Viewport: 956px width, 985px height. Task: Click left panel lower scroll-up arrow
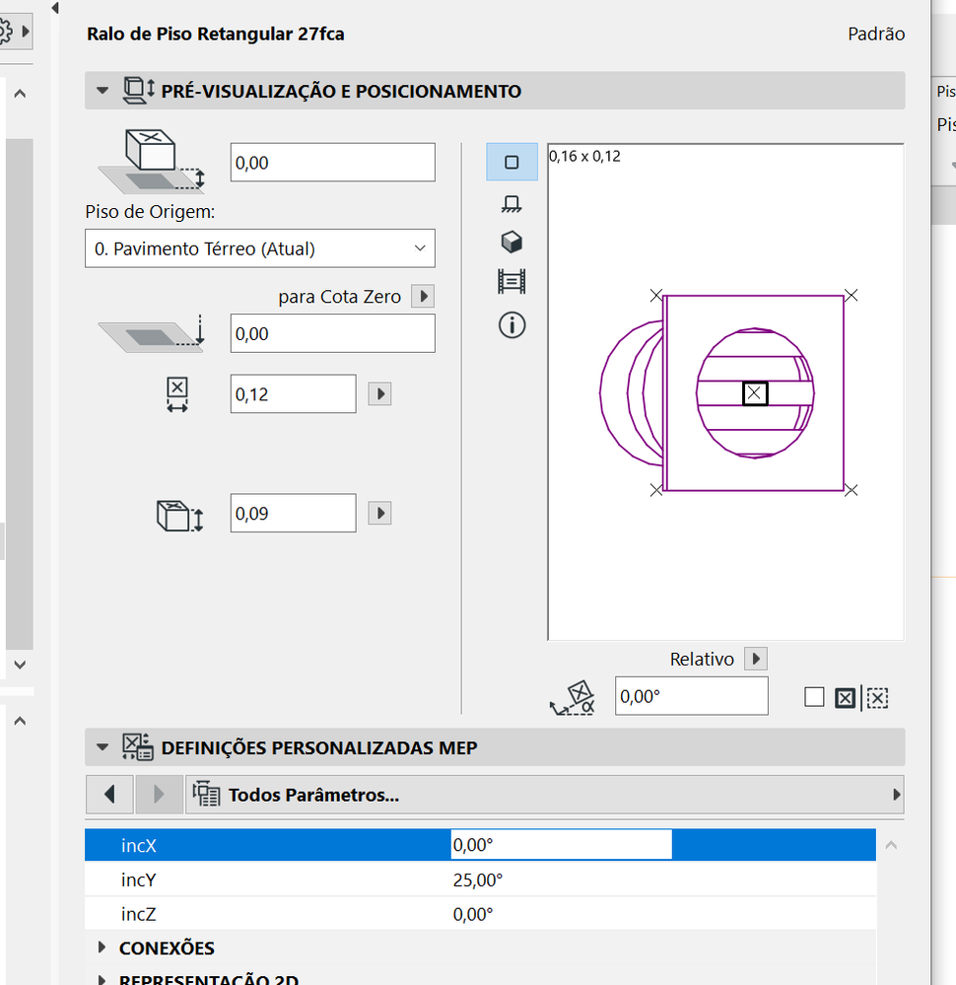20,721
